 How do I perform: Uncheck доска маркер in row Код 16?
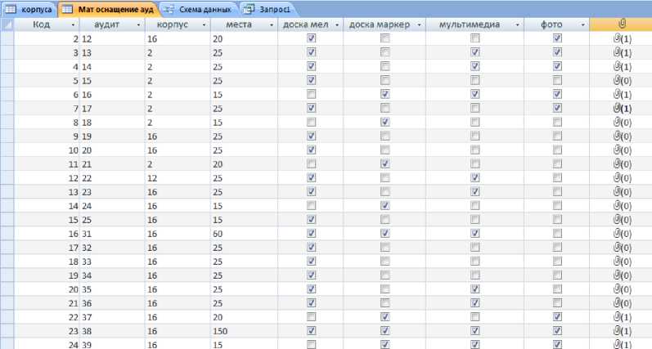point(385,233)
